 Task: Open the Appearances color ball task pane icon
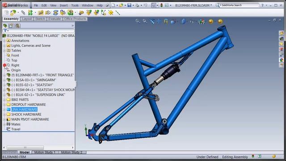pyautogui.click(x=282, y=60)
